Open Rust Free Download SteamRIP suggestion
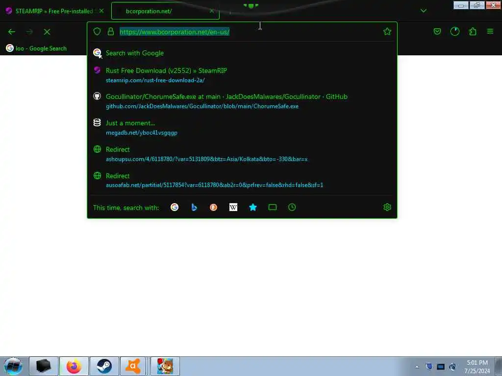Image resolution: width=502 pixels, height=376 pixels. [242, 75]
